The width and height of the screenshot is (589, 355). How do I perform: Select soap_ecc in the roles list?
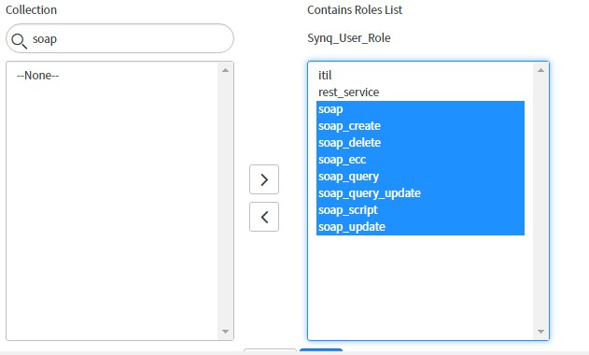click(420, 160)
